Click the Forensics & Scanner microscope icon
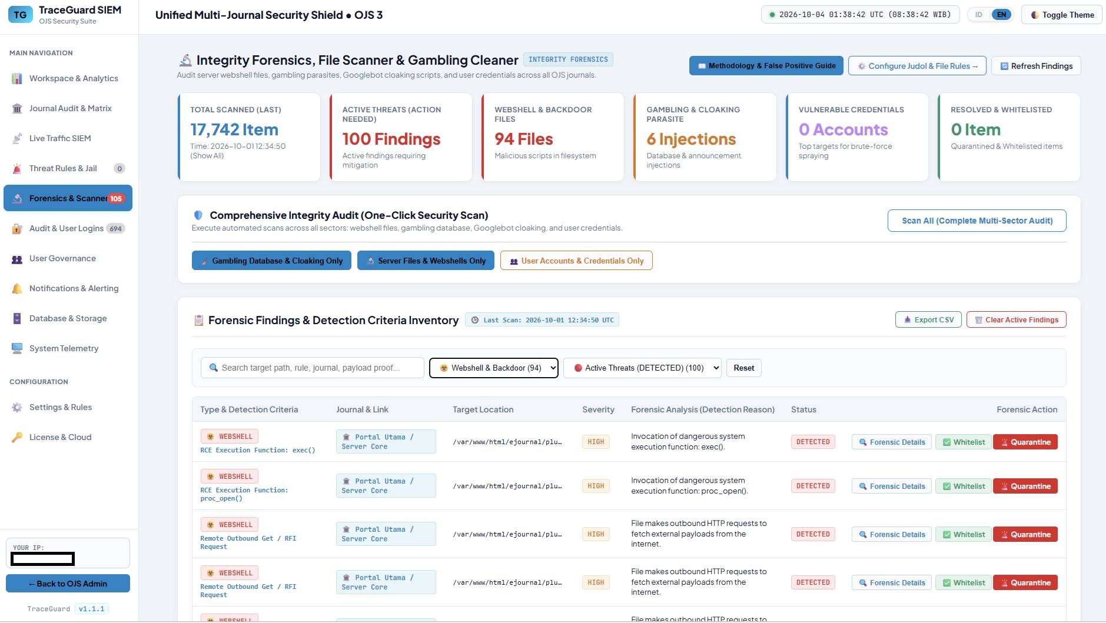Screen dimensions: 1106x623 (x=17, y=198)
